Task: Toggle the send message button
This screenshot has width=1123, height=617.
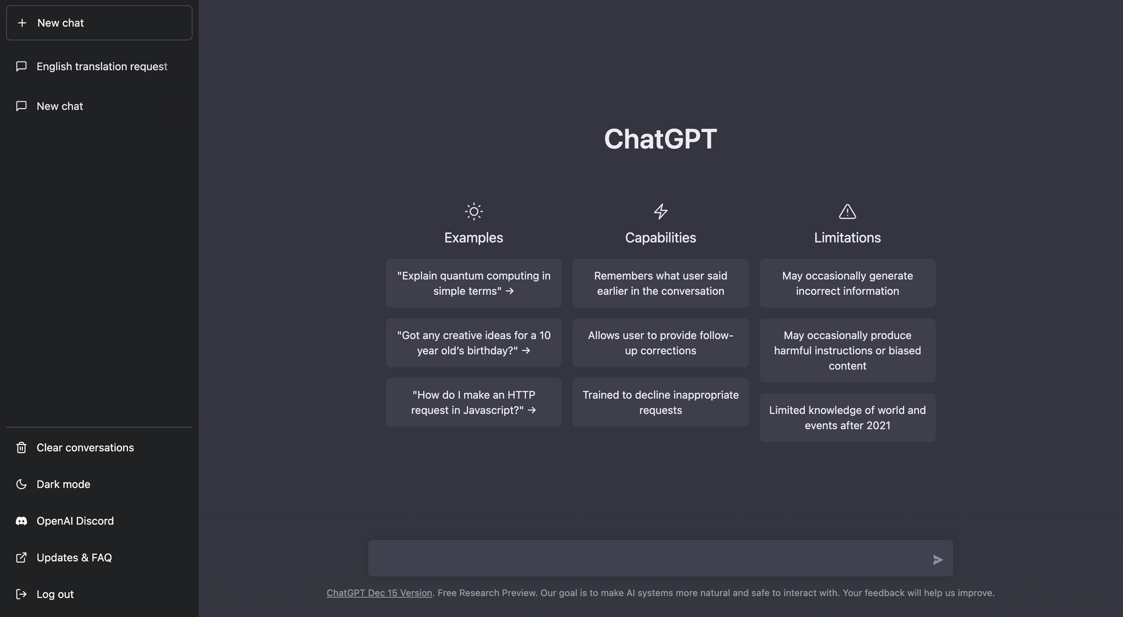Action: tap(937, 559)
